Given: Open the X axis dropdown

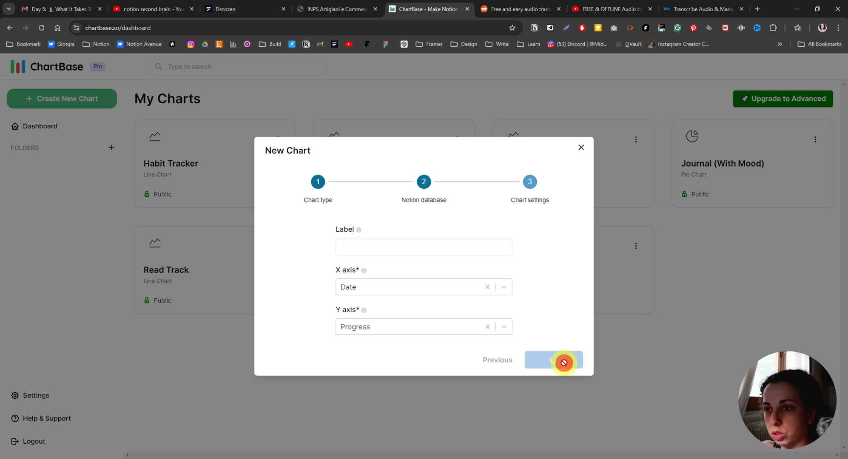Looking at the screenshot, I should click(504, 287).
